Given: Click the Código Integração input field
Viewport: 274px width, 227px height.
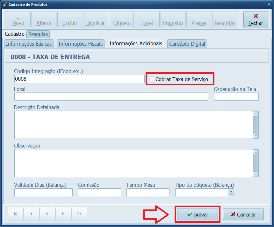Looking at the screenshot, I should [x=79, y=79].
